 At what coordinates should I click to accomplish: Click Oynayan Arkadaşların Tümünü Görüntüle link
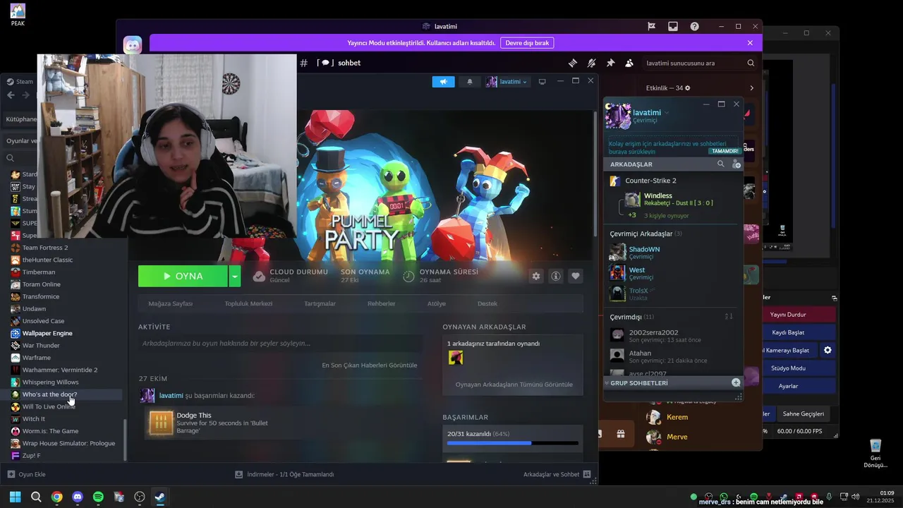pyautogui.click(x=514, y=385)
